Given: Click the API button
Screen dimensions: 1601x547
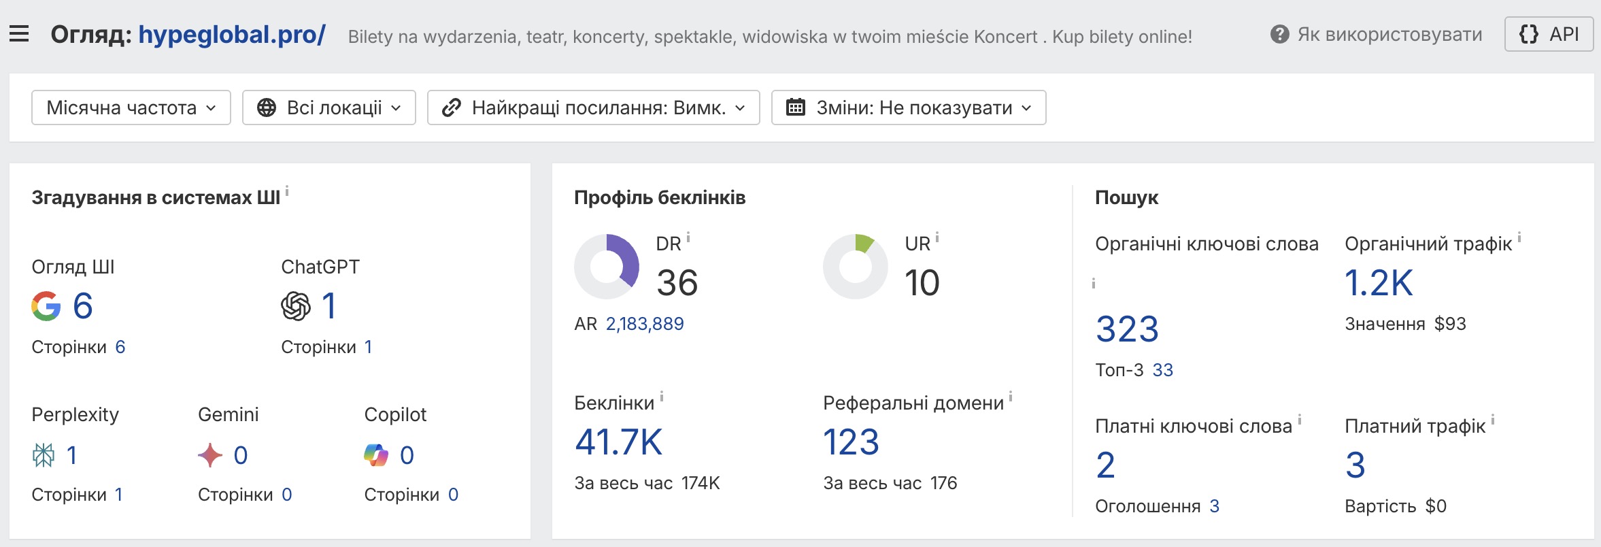Looking at the screenshot, I should click(1549, 34).
